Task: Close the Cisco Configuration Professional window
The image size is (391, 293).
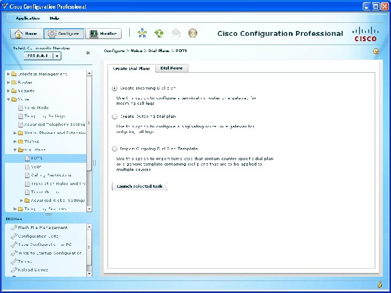Action: (384, 6)
